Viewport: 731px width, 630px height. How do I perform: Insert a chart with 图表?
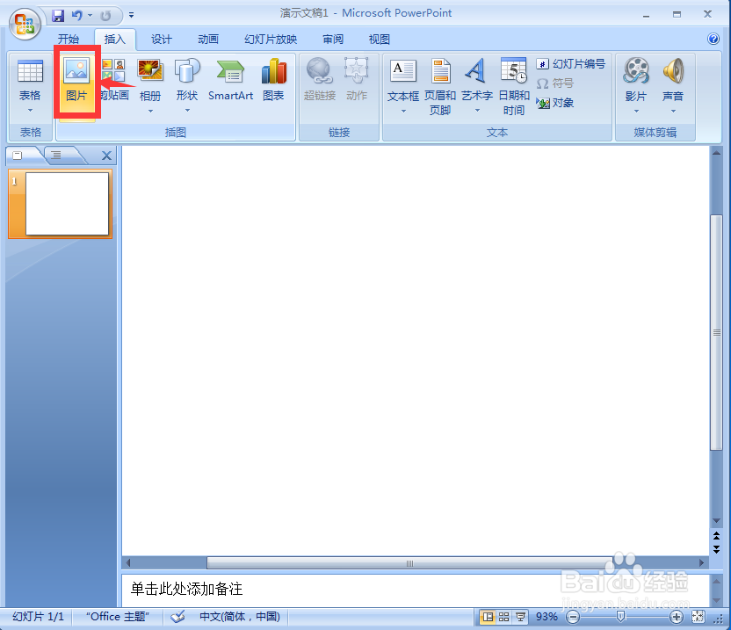[273, 80]
